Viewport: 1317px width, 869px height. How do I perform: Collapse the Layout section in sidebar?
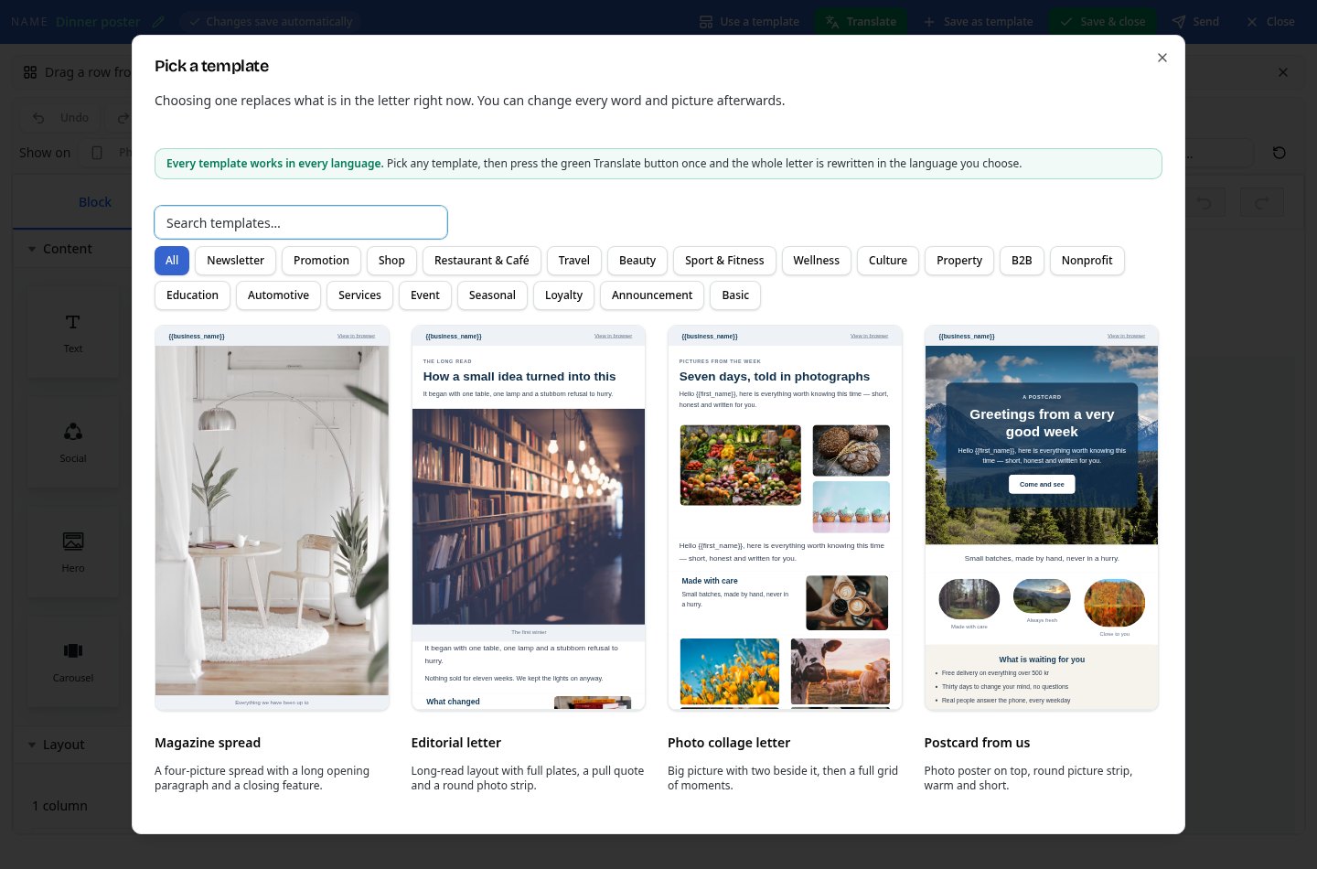pos(56,745)
